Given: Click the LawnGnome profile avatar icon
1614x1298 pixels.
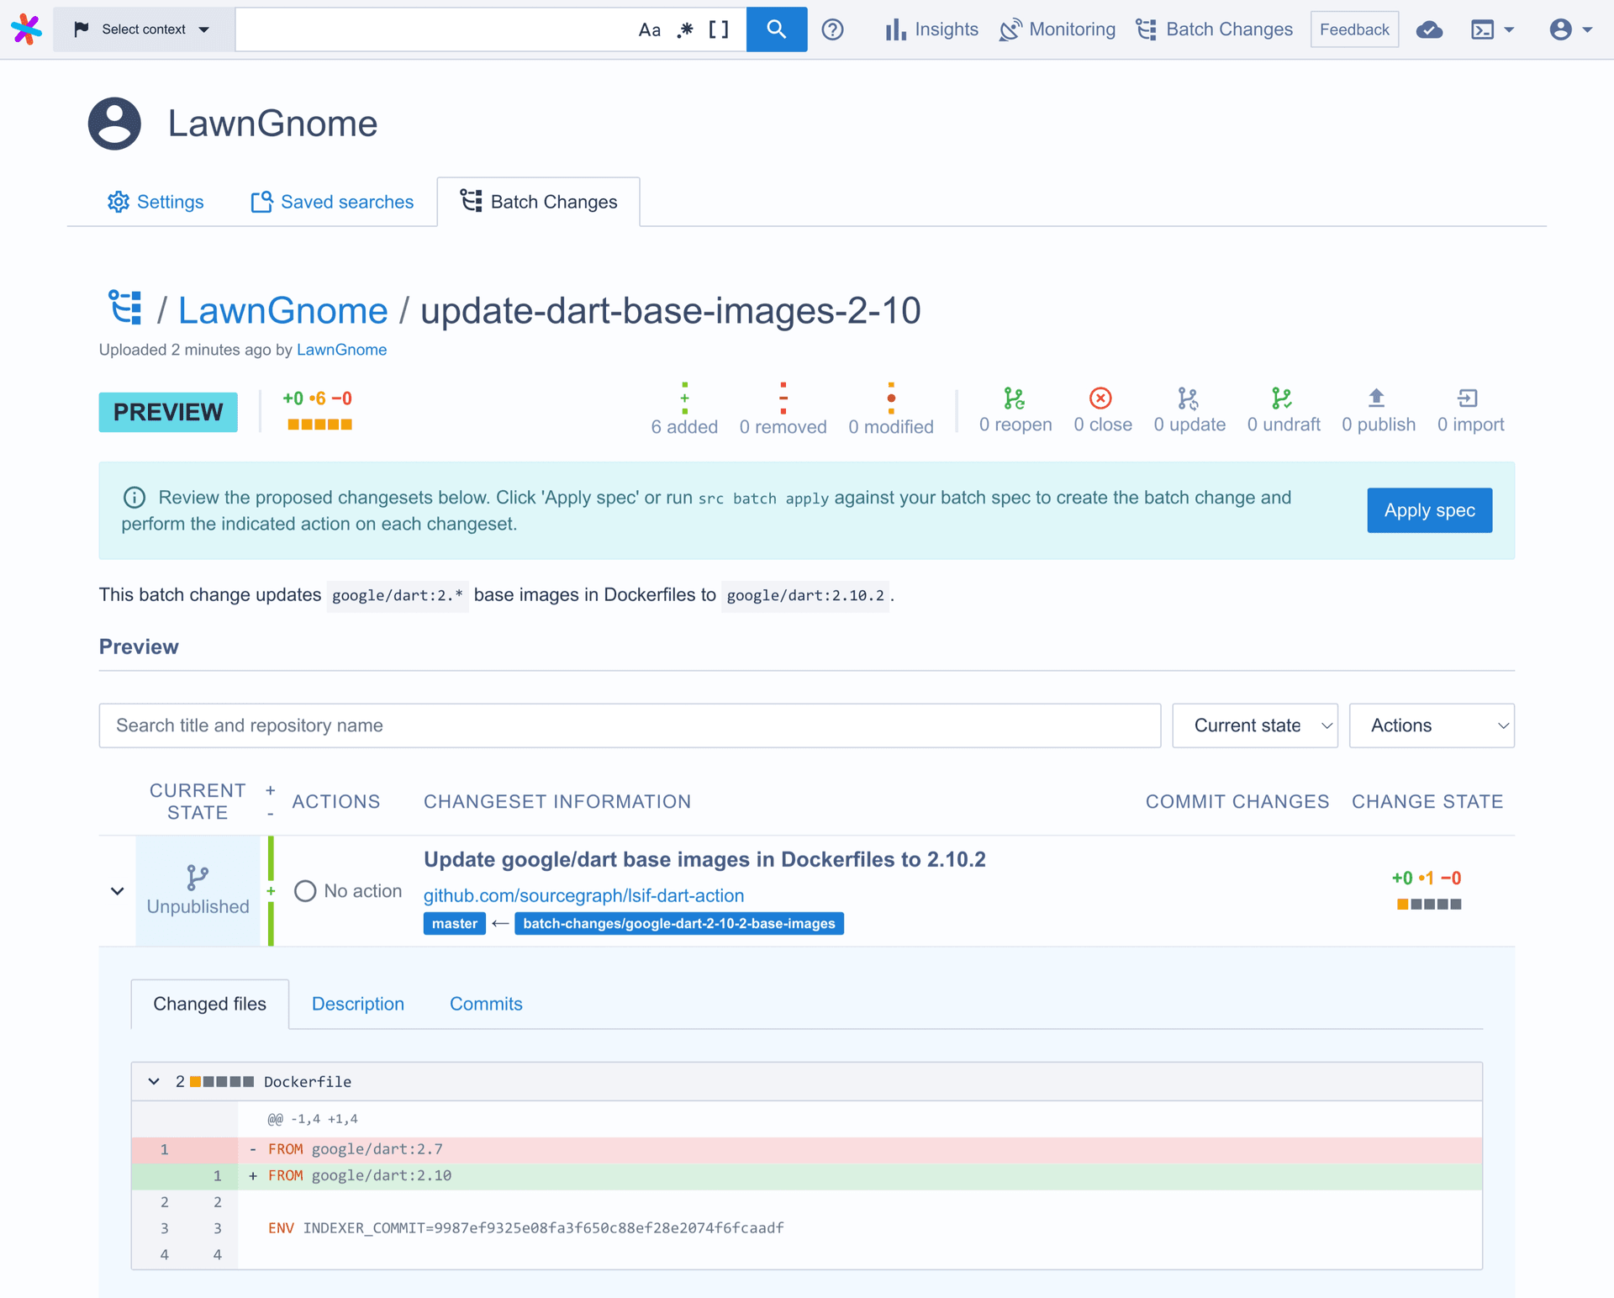Looking at the screenshot, I should (114, 124).
